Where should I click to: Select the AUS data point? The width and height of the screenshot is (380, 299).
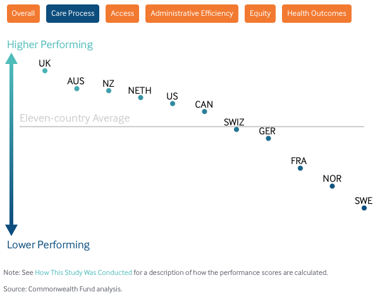coord(77,89)
